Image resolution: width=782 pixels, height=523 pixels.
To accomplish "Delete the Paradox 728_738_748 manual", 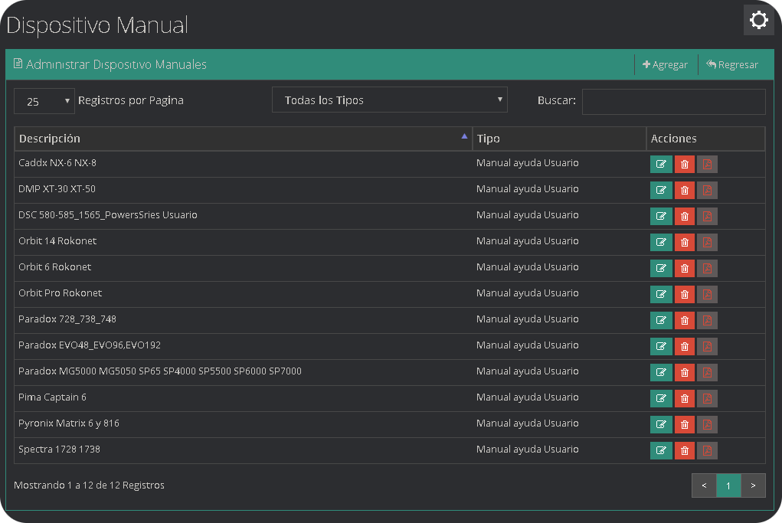I will point(684,321).
